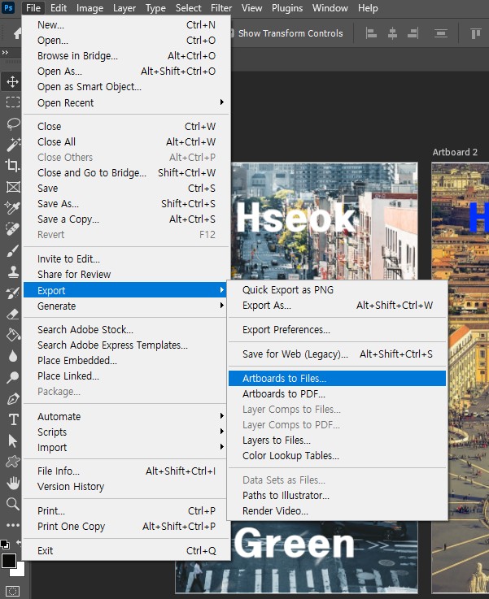This screenshot has height=599, width=489.
Task: Choose Export Preferences
Action: [x=337, y=330]
